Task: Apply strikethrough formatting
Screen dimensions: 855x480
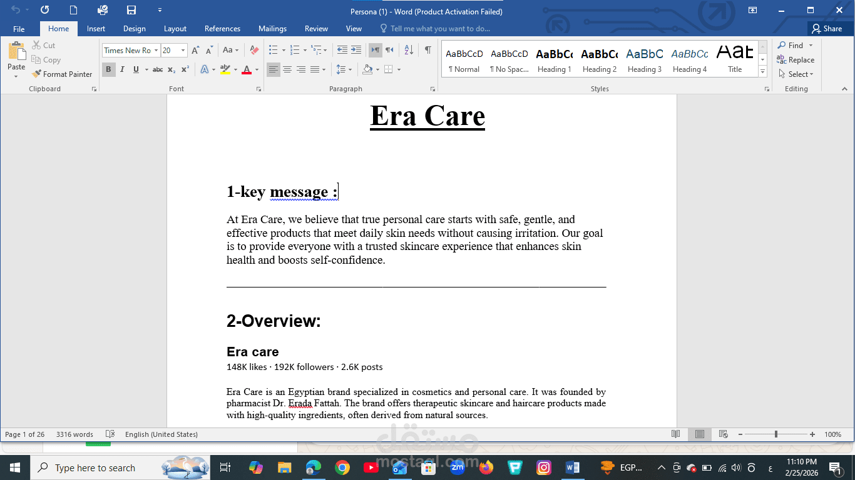Action: pyautogui.click(x=158, y=69)
